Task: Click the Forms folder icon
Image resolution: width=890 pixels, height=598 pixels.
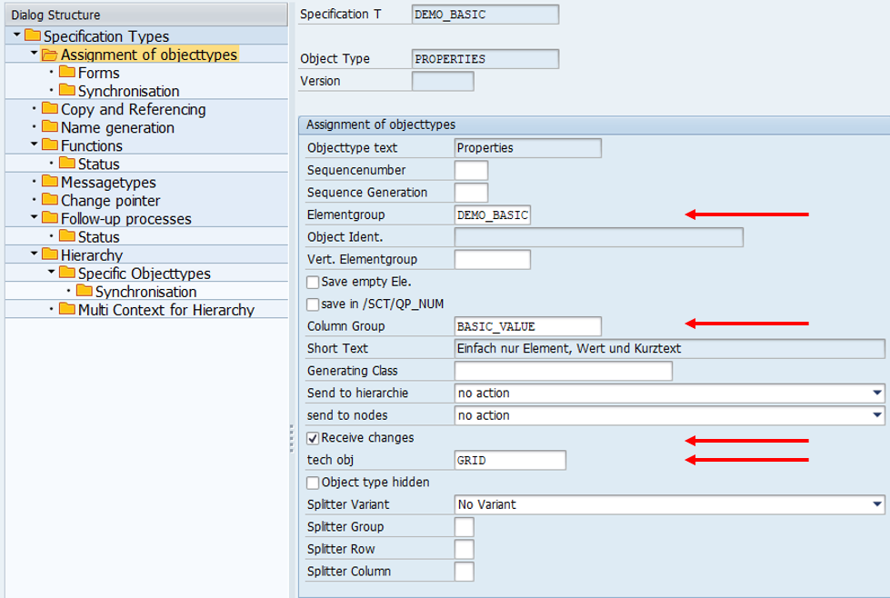Action: point(67,73)
